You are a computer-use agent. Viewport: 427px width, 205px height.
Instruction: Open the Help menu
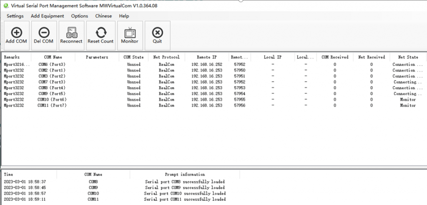124,16
